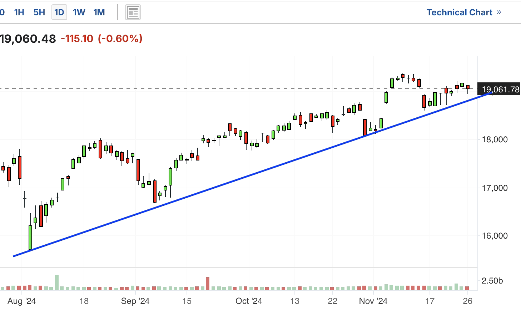521x311 pixels.
Task: Open the Technical Chart link
Action: (x=464, y=12)
